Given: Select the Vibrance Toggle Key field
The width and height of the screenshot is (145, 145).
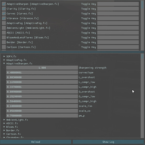Looking at the screenshot, I should 118,18.
